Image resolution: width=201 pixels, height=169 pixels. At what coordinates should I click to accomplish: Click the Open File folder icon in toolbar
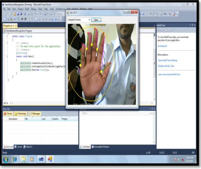tap(14, 14)
